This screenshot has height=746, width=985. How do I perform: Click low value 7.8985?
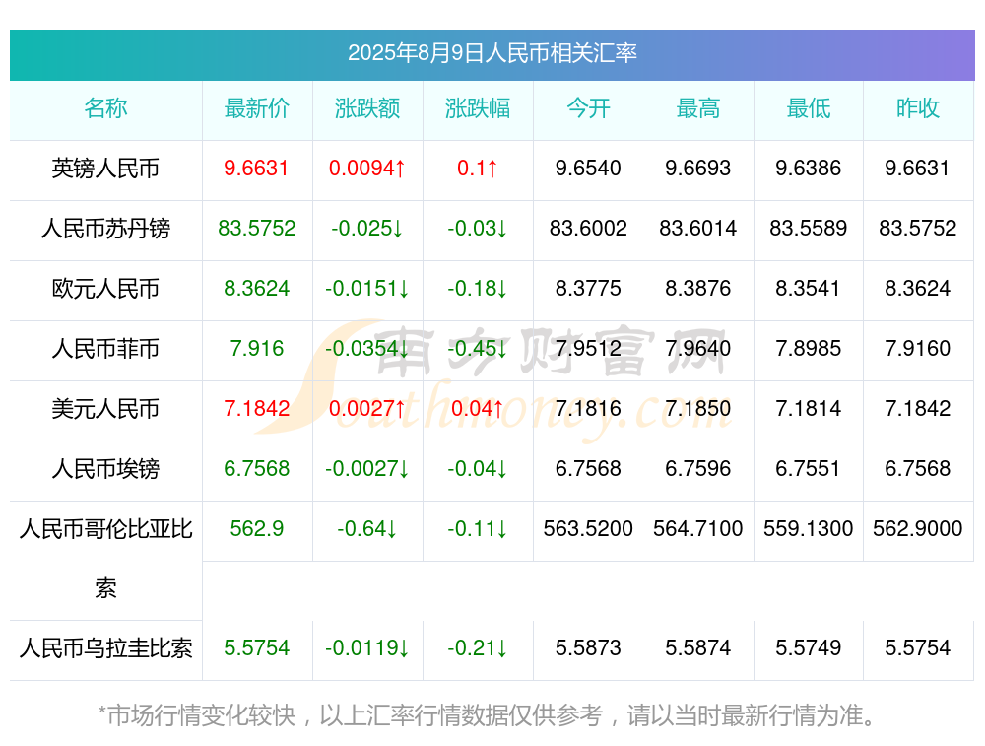(809, 348)
